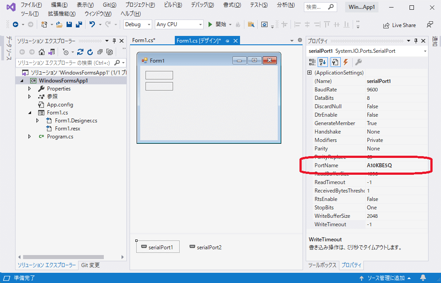
Task: Click Show All Files icon
Action: pyautogui.click(x=110, y=52)
